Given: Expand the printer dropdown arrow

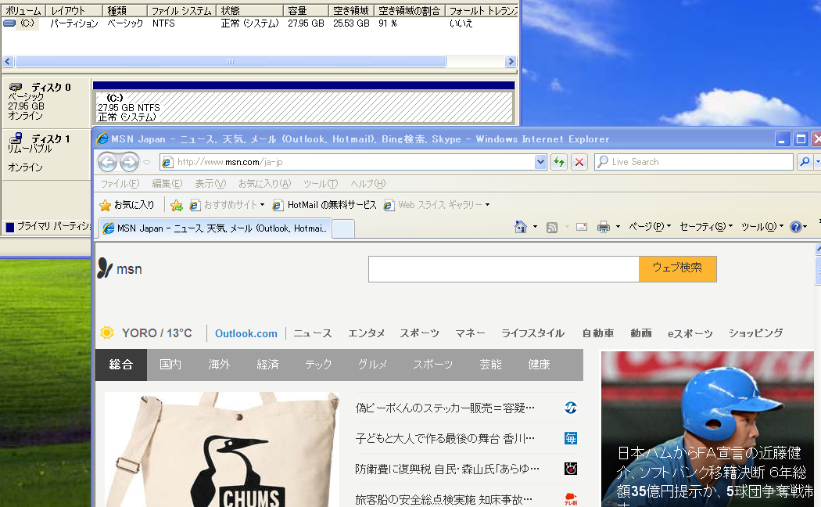Looking at the screenshot, I should click(x=618, y=227).
